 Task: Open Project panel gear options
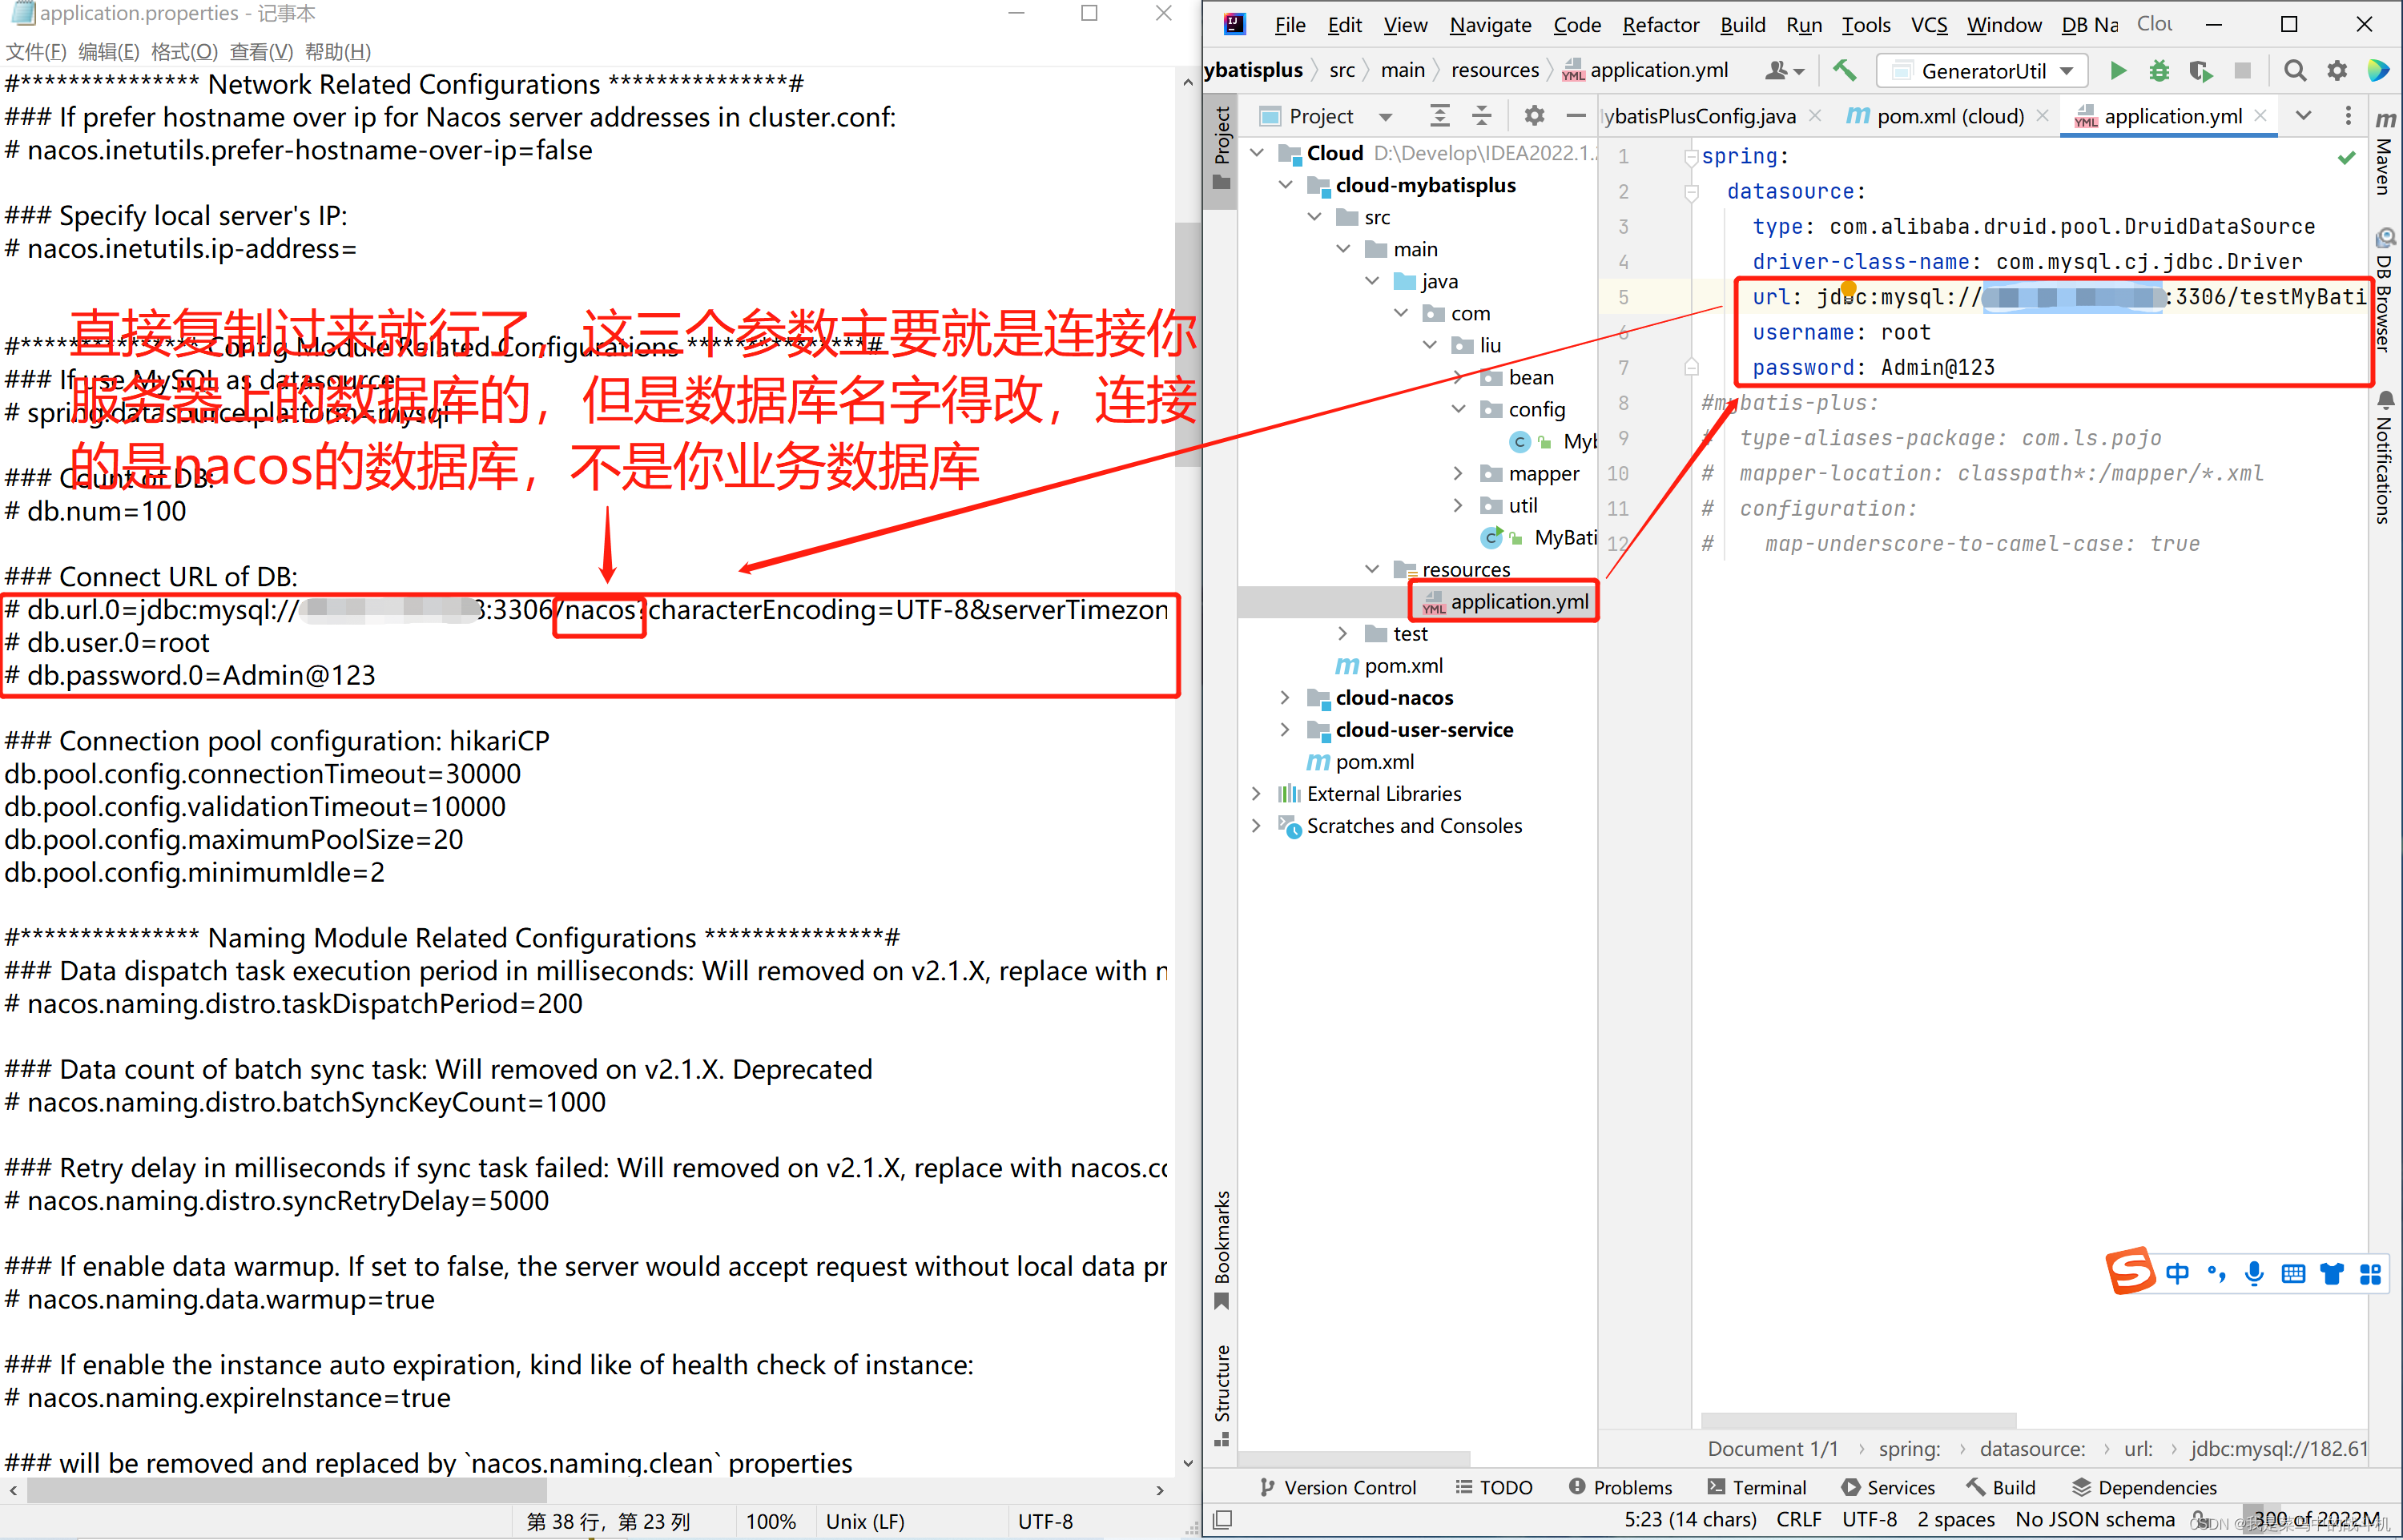tap(1534, 116)
